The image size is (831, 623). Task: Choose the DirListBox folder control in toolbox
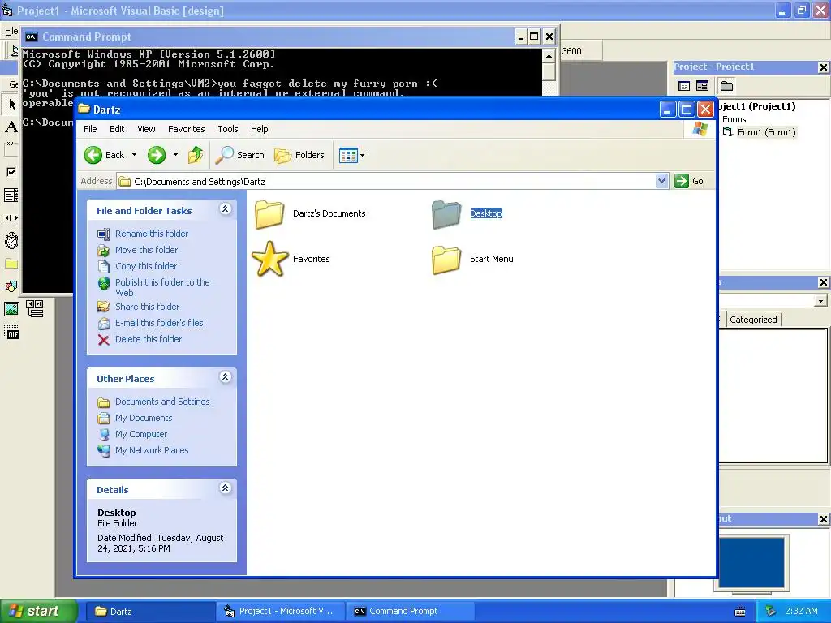tap(11, 264)
